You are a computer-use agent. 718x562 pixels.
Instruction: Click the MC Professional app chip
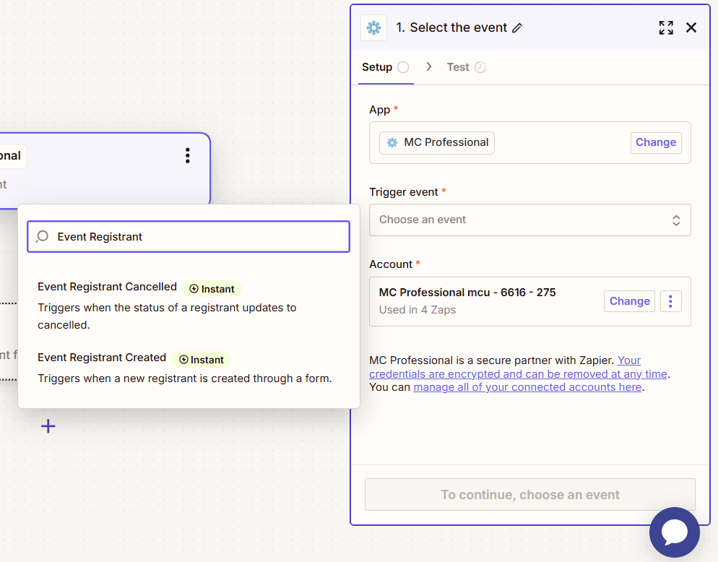437,142
